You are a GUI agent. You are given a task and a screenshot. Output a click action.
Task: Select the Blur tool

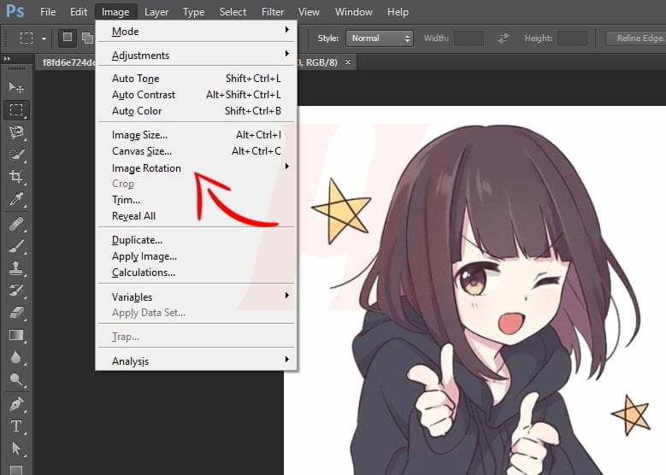pyautogui.click(x=16, y=357)
